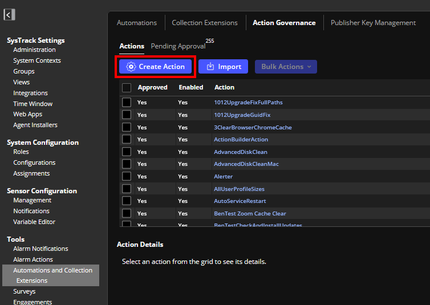
Task: Check the box for 1012UpgradeFixFullPaths row
Action: click(127, 103)
